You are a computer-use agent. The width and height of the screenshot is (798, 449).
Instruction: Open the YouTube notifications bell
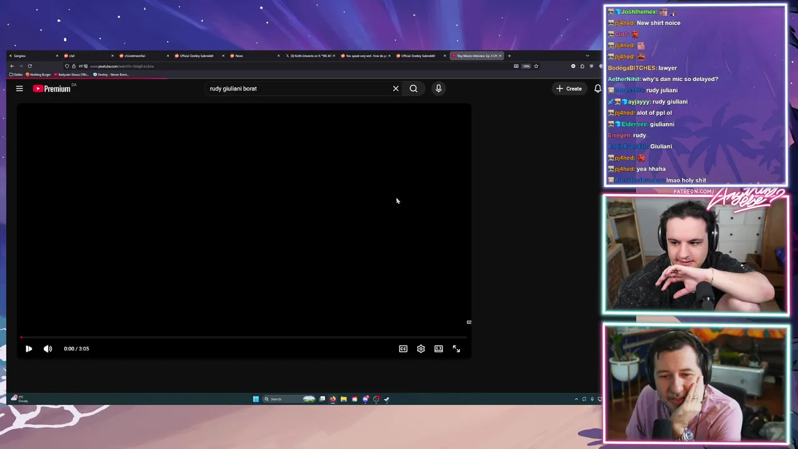[x=597, y=89]
